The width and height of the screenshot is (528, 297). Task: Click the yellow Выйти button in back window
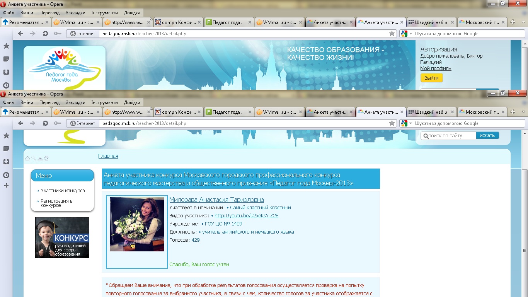[x=431, y=78]
